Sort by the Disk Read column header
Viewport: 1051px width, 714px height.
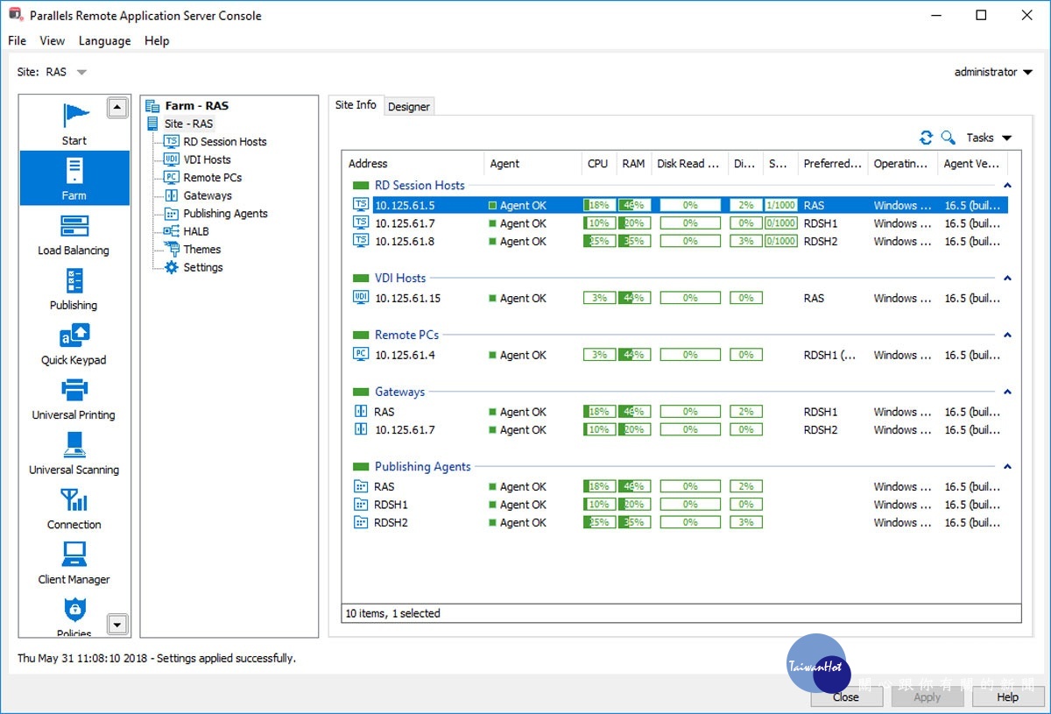coord(689,164)
